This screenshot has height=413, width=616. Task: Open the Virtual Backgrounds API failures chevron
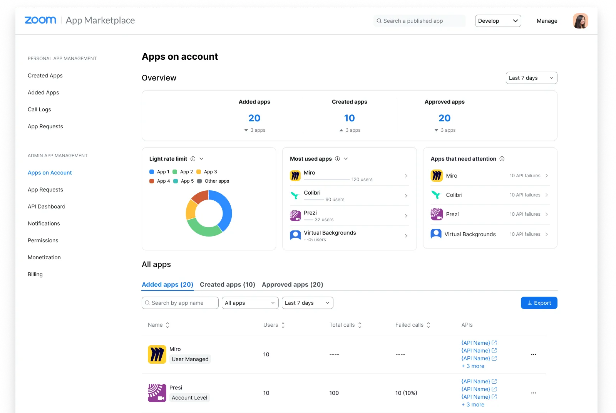pos(547,234)
